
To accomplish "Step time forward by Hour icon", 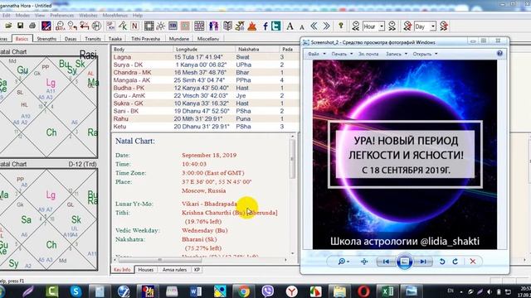I will click(392, 26).
